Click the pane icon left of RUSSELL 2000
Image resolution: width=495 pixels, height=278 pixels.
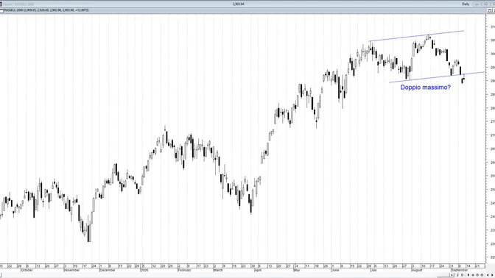(x=1, y=10)
